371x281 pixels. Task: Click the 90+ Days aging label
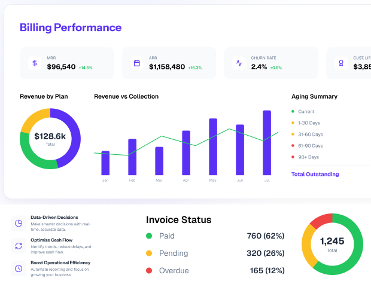[309, 157]
